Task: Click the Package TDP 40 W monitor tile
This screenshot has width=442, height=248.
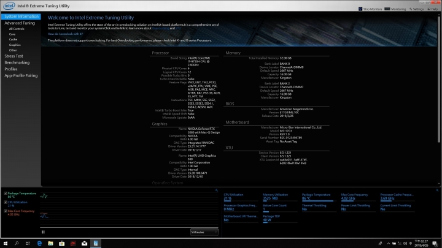Action: (280, 219)
